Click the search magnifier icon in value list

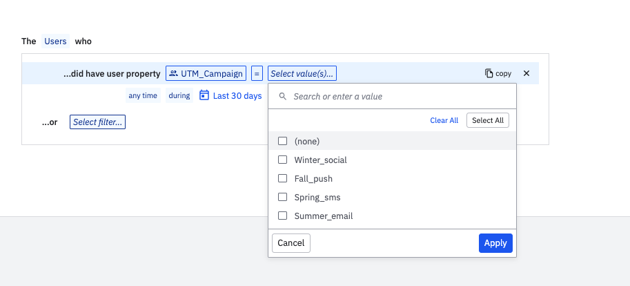[283, 97]
